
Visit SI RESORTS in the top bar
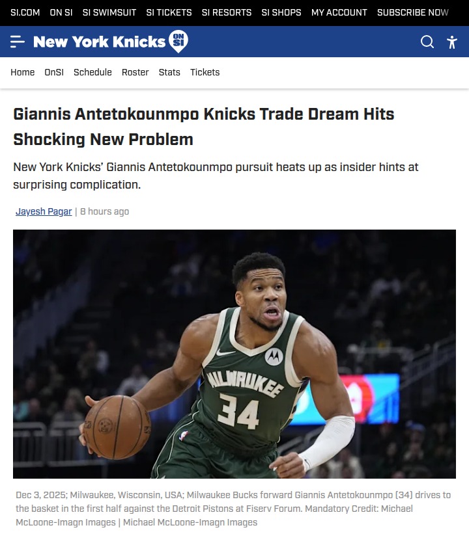click(227, 12)
